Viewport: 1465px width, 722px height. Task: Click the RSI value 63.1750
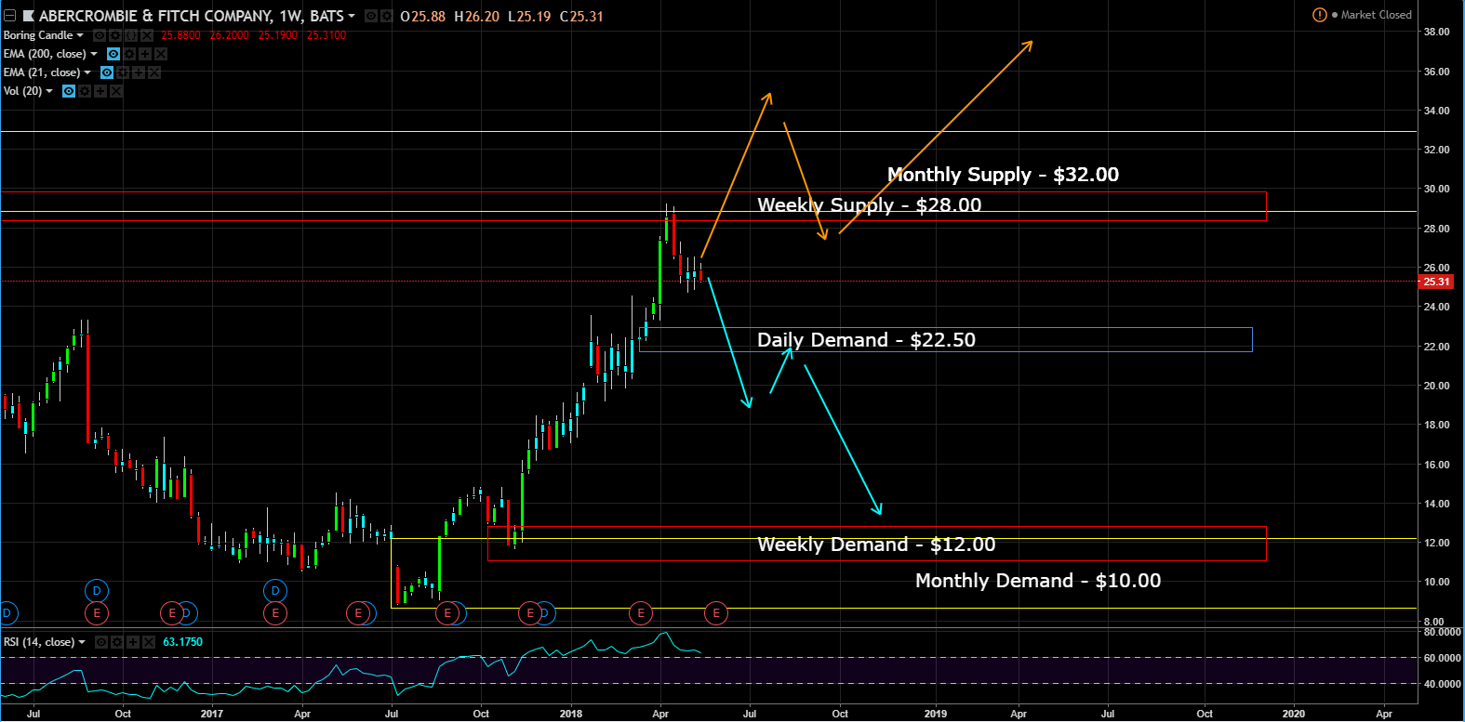pos(182,642)
